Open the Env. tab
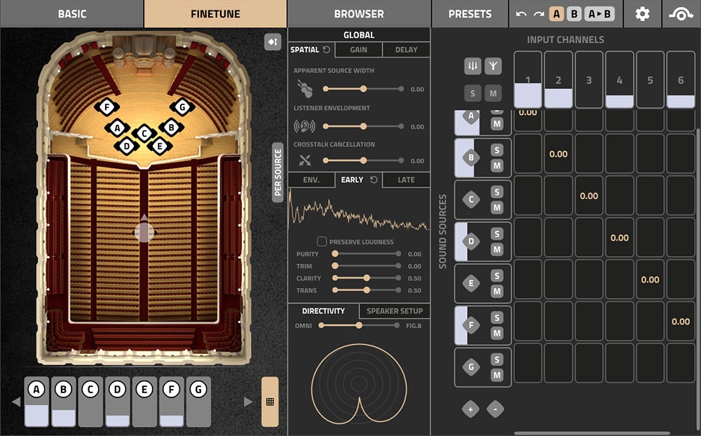Viewport: 701px width, 436px height. coord(311,179)
